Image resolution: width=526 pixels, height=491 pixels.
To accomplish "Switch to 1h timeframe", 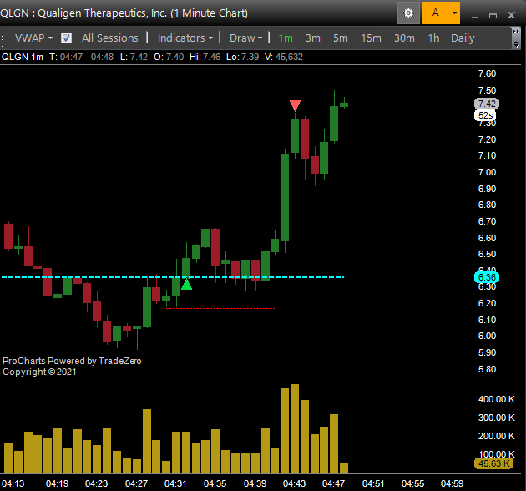I will (433, 38).
